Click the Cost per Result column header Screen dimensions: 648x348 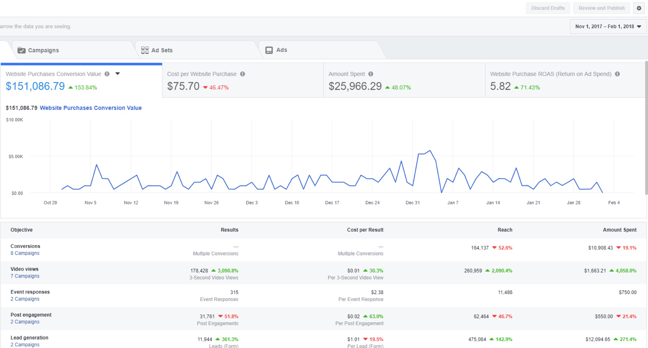click(365, 230)
